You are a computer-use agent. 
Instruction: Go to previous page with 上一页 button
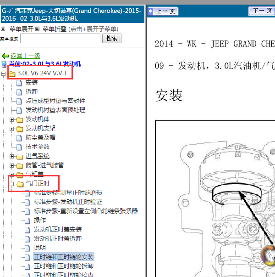[163, 11]
